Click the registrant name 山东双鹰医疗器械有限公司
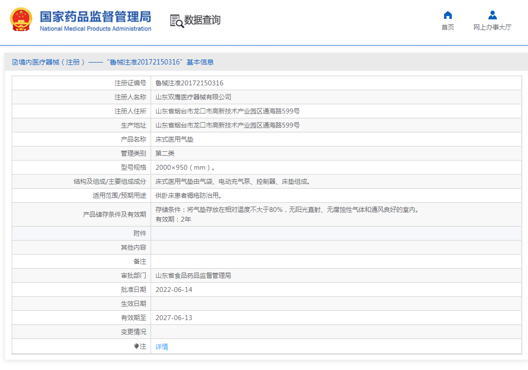This screenshot has width=528, height=370. click(x=193, y=97)
